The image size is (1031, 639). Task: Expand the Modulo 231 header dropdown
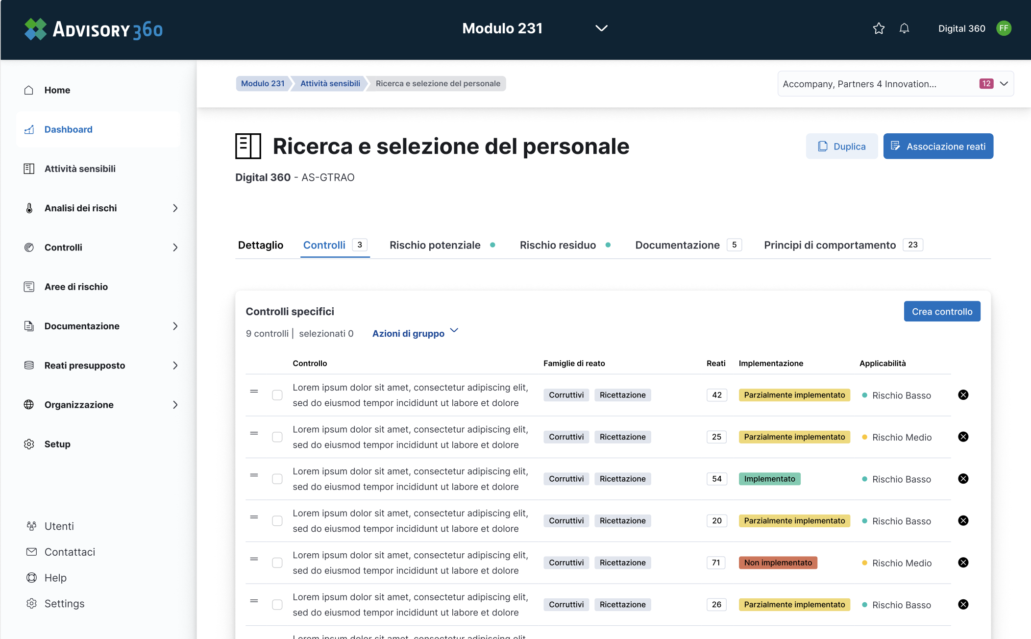pos(601,28)
